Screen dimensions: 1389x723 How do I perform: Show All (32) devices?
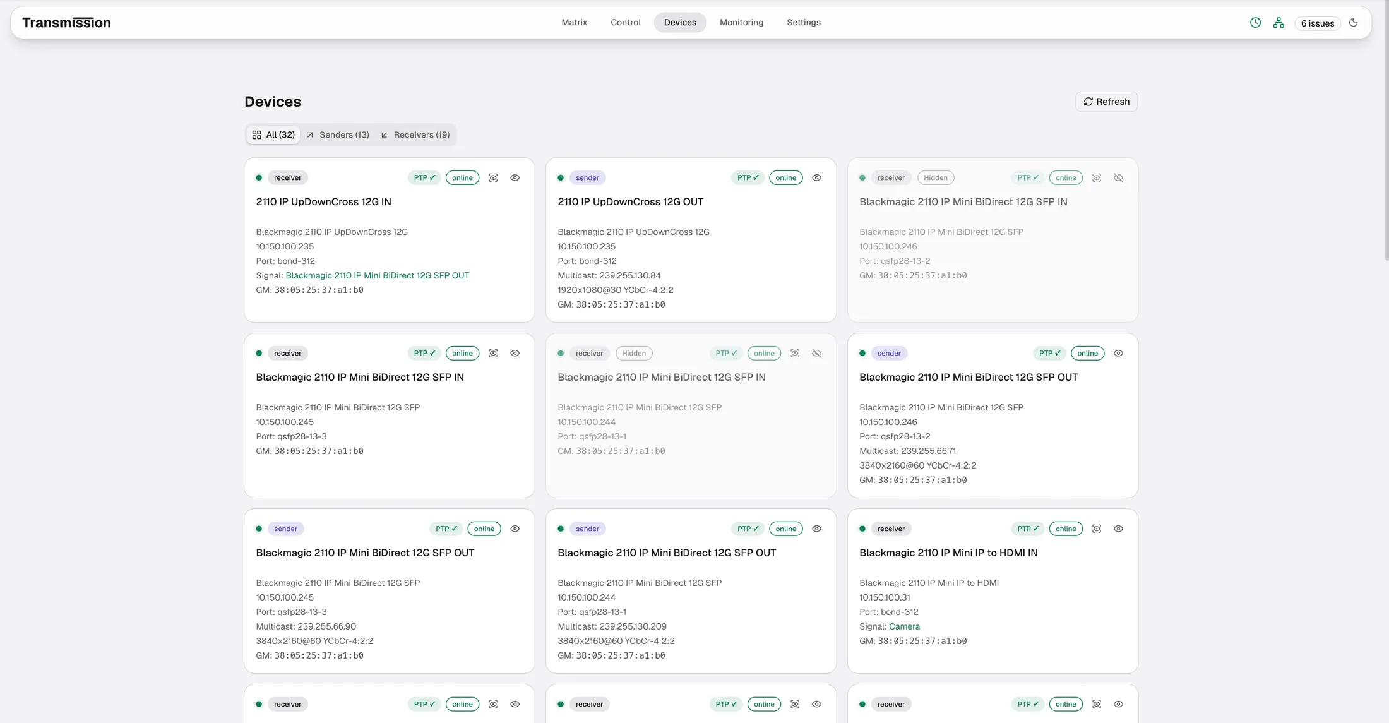[x=273, y=135]
